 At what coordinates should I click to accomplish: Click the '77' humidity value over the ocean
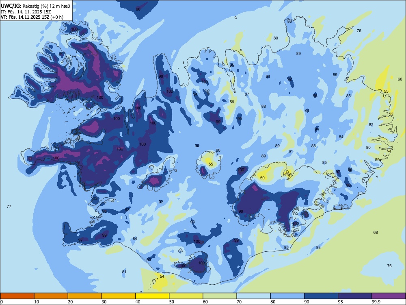[x=9, y=207]
